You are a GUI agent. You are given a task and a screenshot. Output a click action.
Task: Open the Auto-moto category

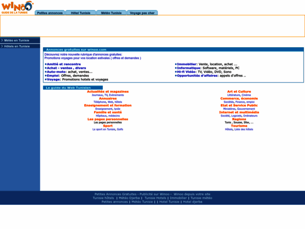(56, 72)
